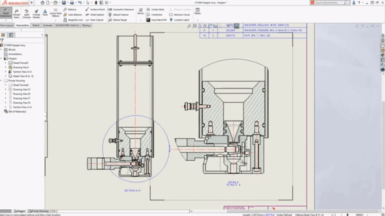The image size is (385, 216).
Task: Add a Surface Finish symbol
Action: pos(95,9)
